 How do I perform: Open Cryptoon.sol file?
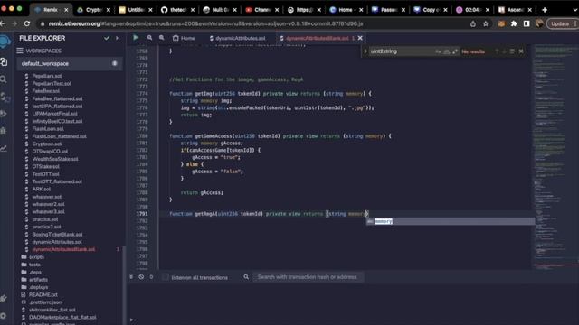[47, 144]
